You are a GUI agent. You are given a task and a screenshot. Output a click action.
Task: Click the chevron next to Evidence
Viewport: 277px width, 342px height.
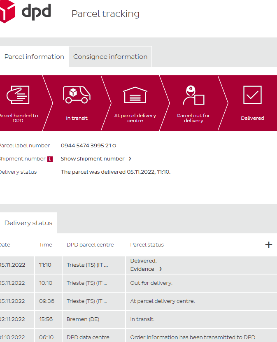[161, 269]
